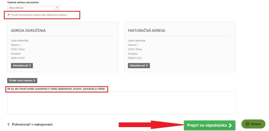Click 'Hlavna 1' in the delivery address
This screenshot has width=269, height=131.
pos(16,45)
